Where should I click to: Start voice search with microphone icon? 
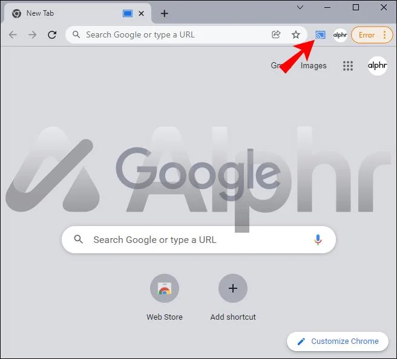pyautogui.click(x=318, y=240)
